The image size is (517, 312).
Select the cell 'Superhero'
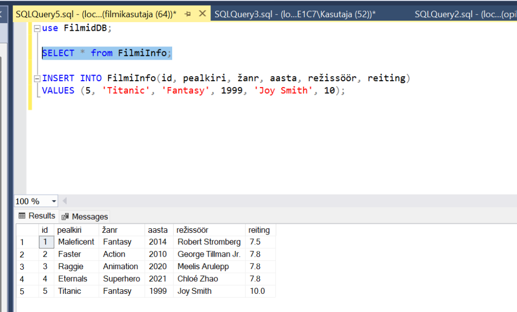[x=122, y=279]
